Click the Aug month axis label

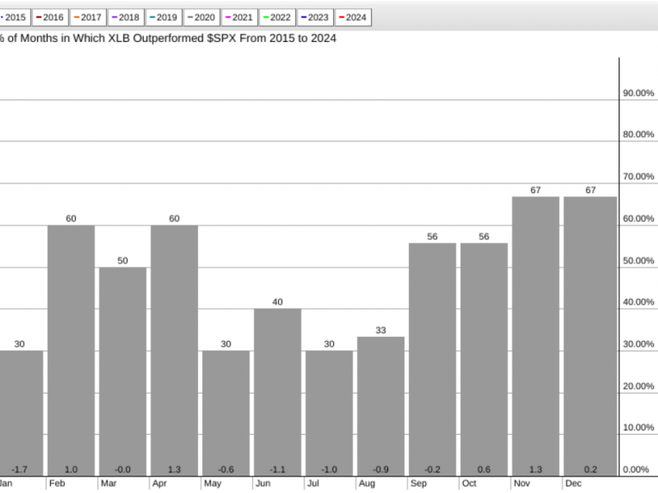click(367, 483)
